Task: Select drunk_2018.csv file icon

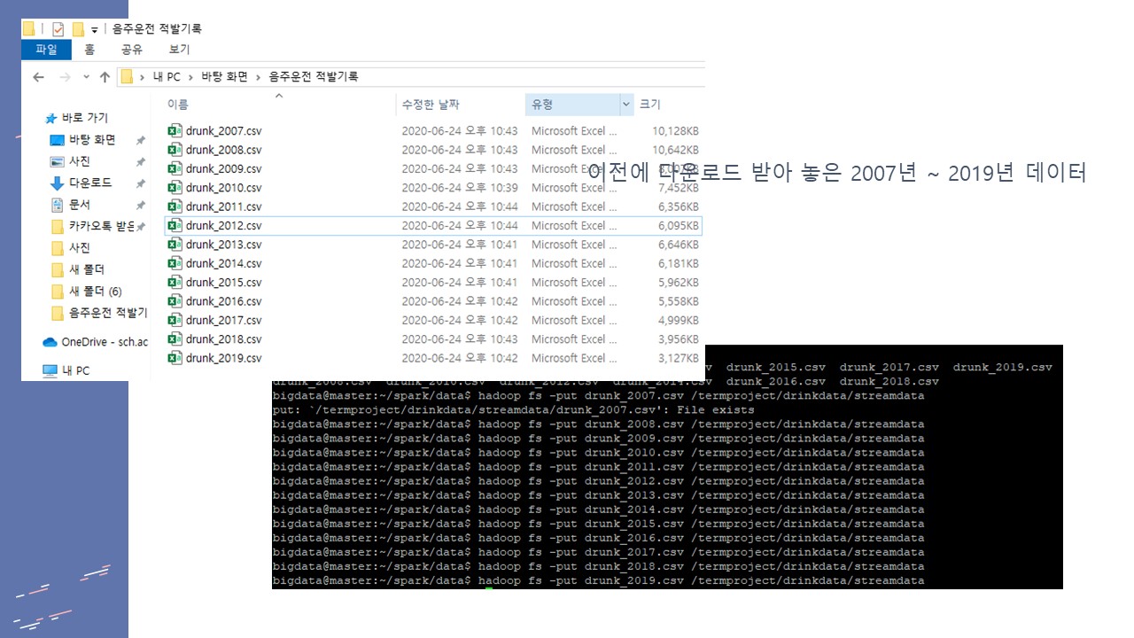Action: tap(175, 339)
